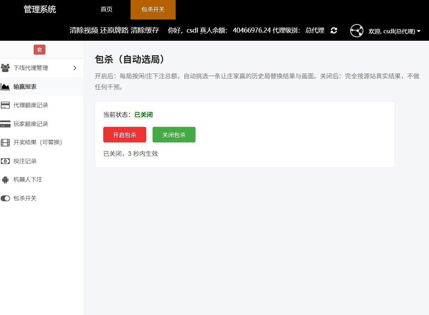Click the 玩家额度记录 card icon

tap(5, 124)
